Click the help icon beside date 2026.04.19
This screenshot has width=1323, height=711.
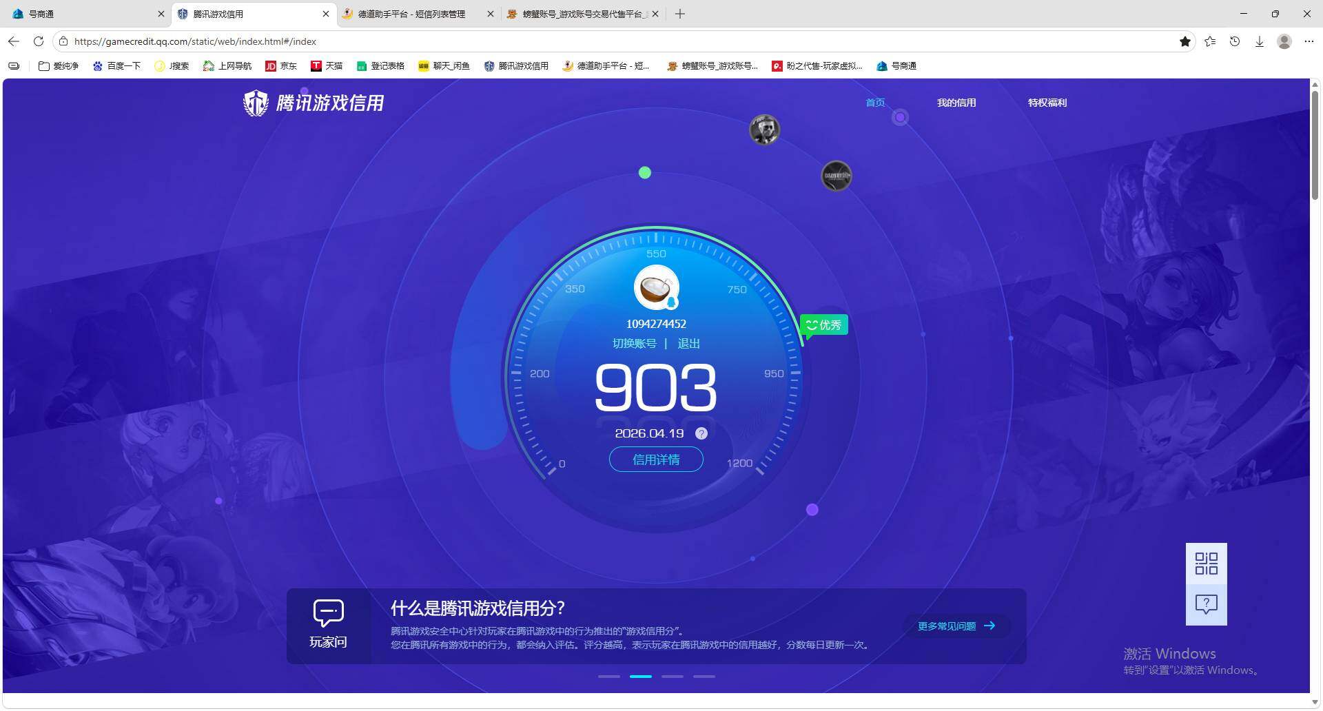701,433
